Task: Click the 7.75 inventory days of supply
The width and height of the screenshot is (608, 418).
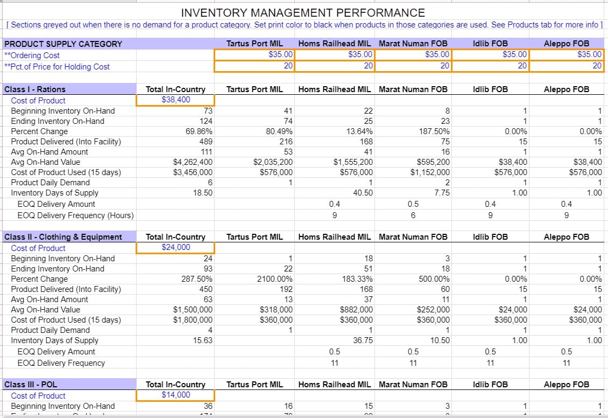Action: 442,192
